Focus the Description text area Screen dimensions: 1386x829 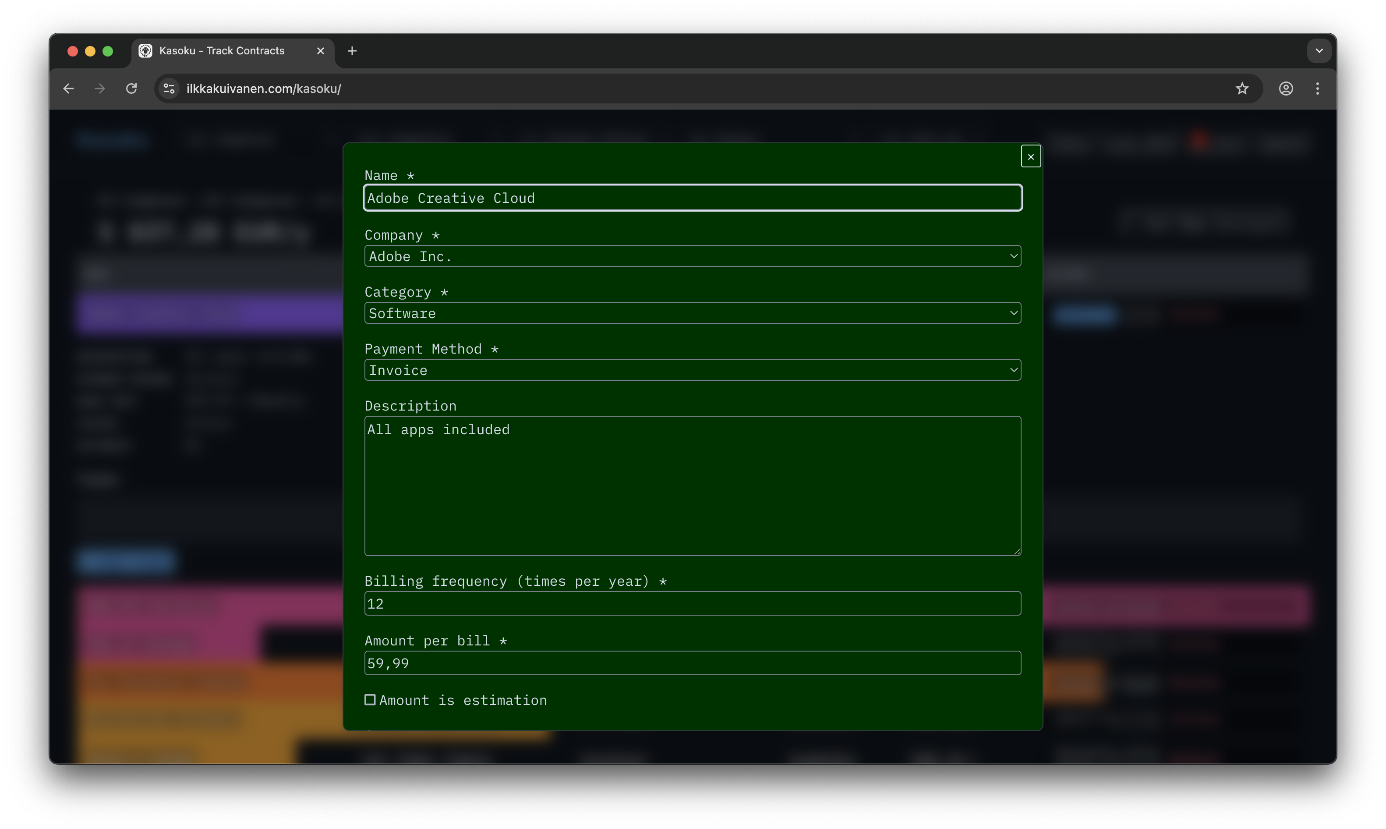tap(693, 486)
